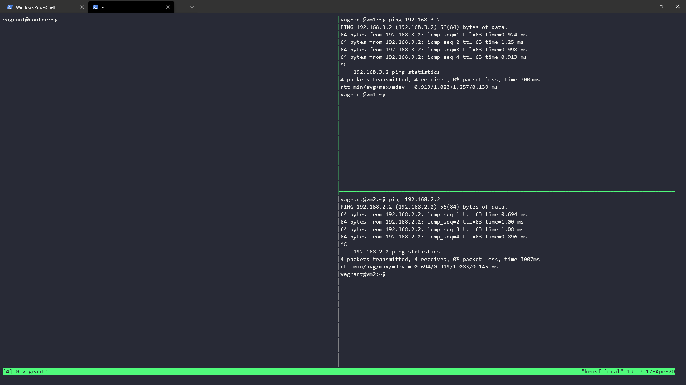Click the "krosf.local" hostname in status bar
The image size is (686, 385).
[602, 371]
